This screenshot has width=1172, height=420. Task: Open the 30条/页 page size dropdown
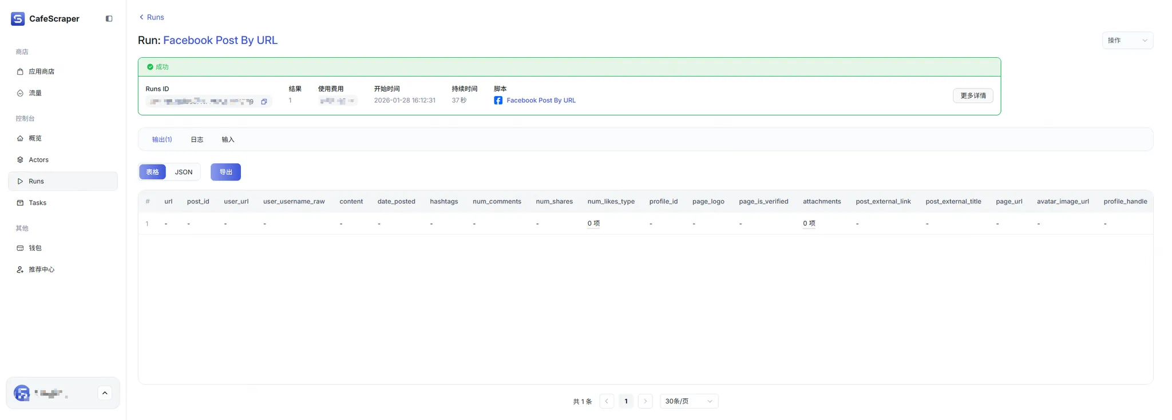click(689, 401)
